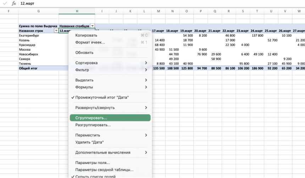Viewport: 305px width, 178px height.
Task: Expand the Выделить submenu
Action: click(110, 80)
